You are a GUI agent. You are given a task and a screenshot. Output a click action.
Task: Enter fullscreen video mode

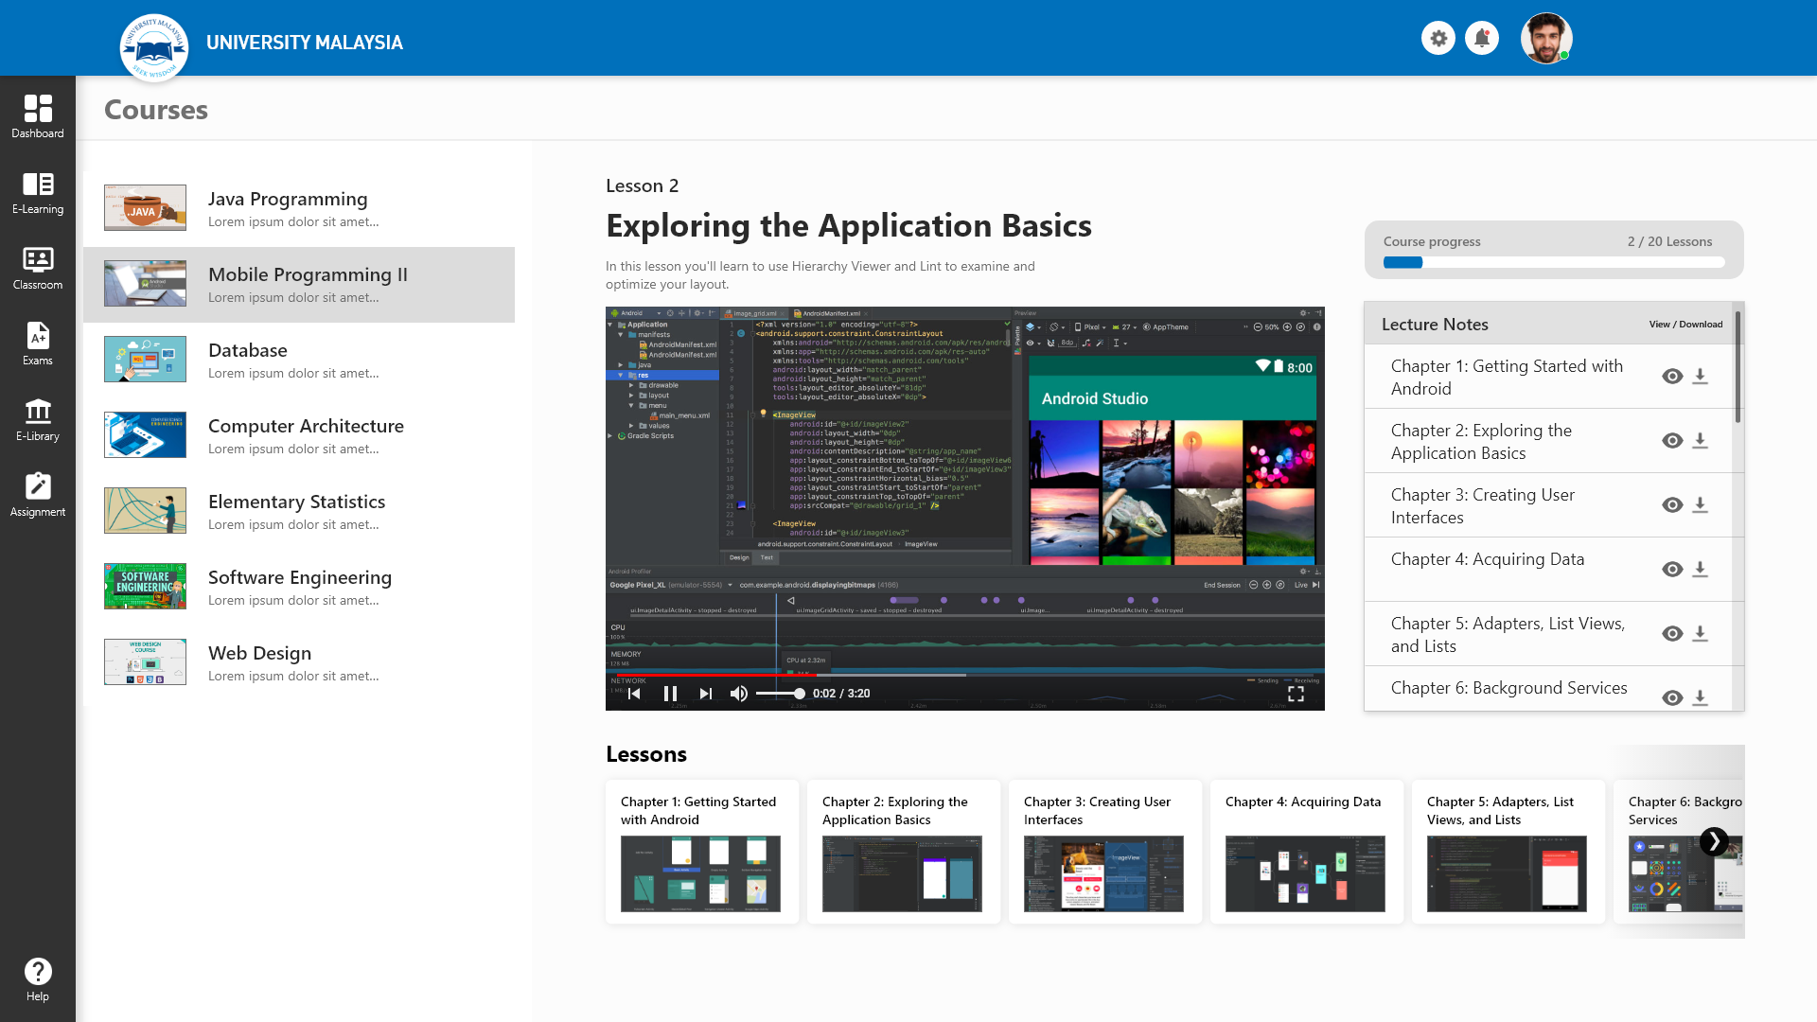click(1296, 694)
